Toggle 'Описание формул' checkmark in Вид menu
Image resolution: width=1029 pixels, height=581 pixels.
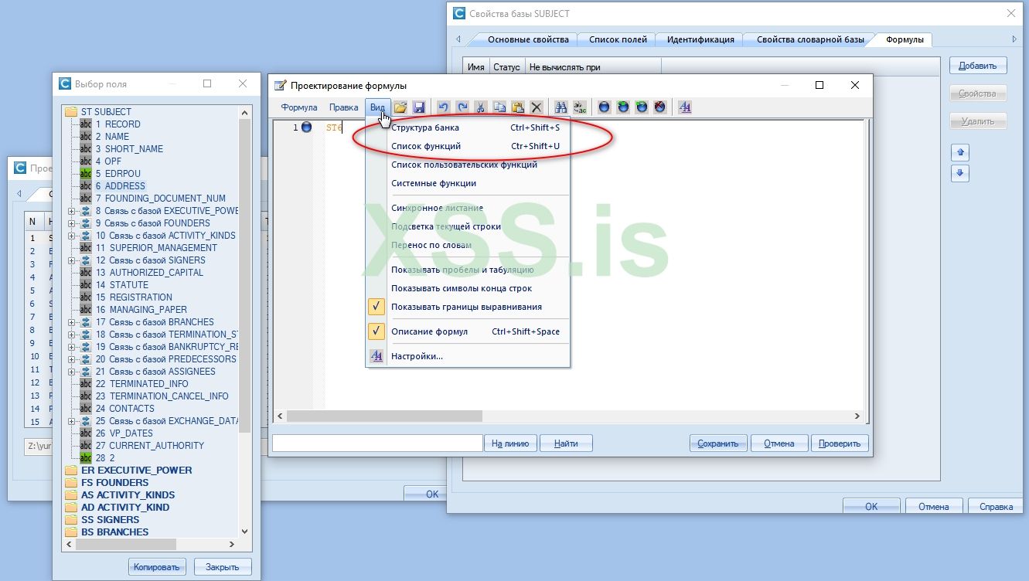[377, 331]
